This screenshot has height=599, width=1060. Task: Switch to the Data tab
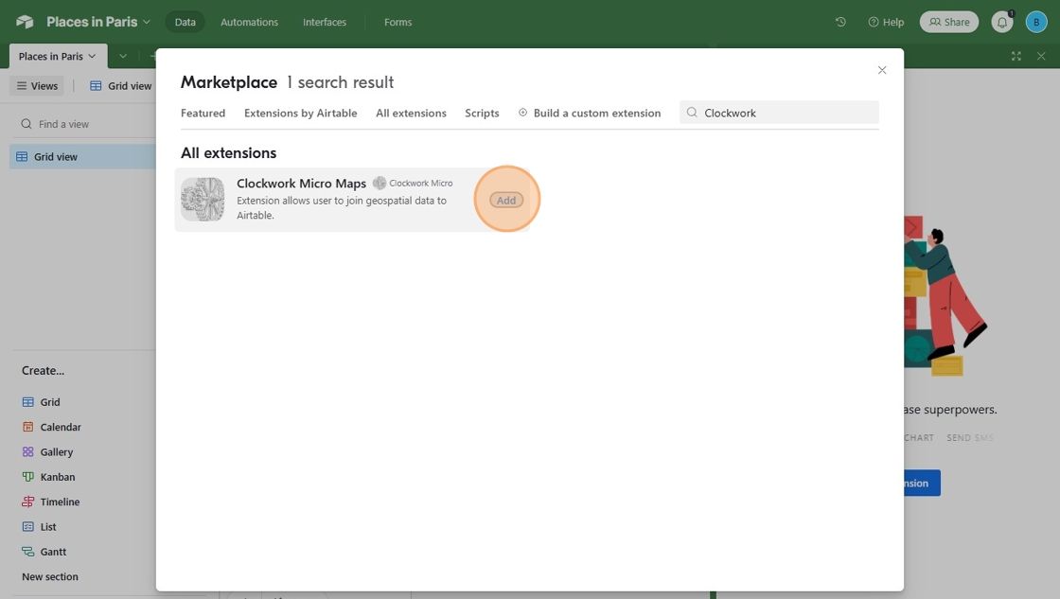point(185,22)
